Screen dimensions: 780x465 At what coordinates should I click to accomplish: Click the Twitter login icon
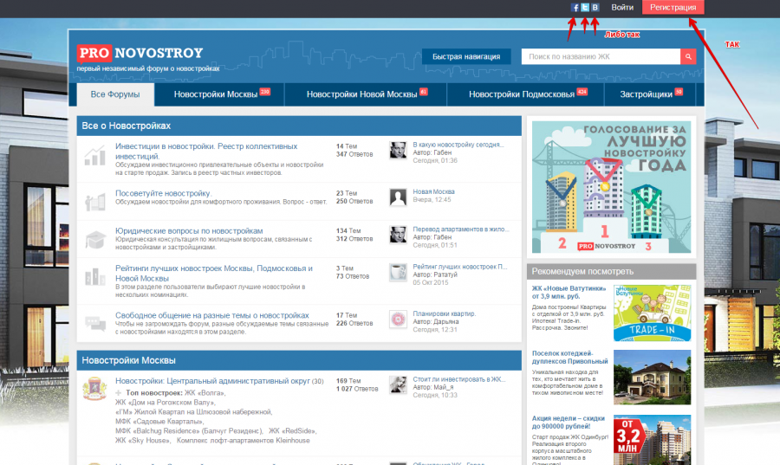(585, 8)
